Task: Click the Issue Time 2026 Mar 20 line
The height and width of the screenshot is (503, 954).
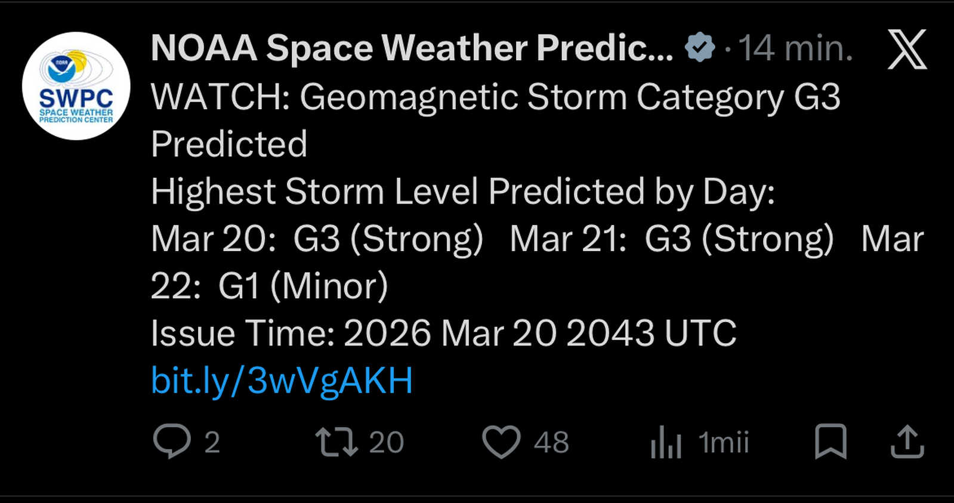Action: coord(443,333)
